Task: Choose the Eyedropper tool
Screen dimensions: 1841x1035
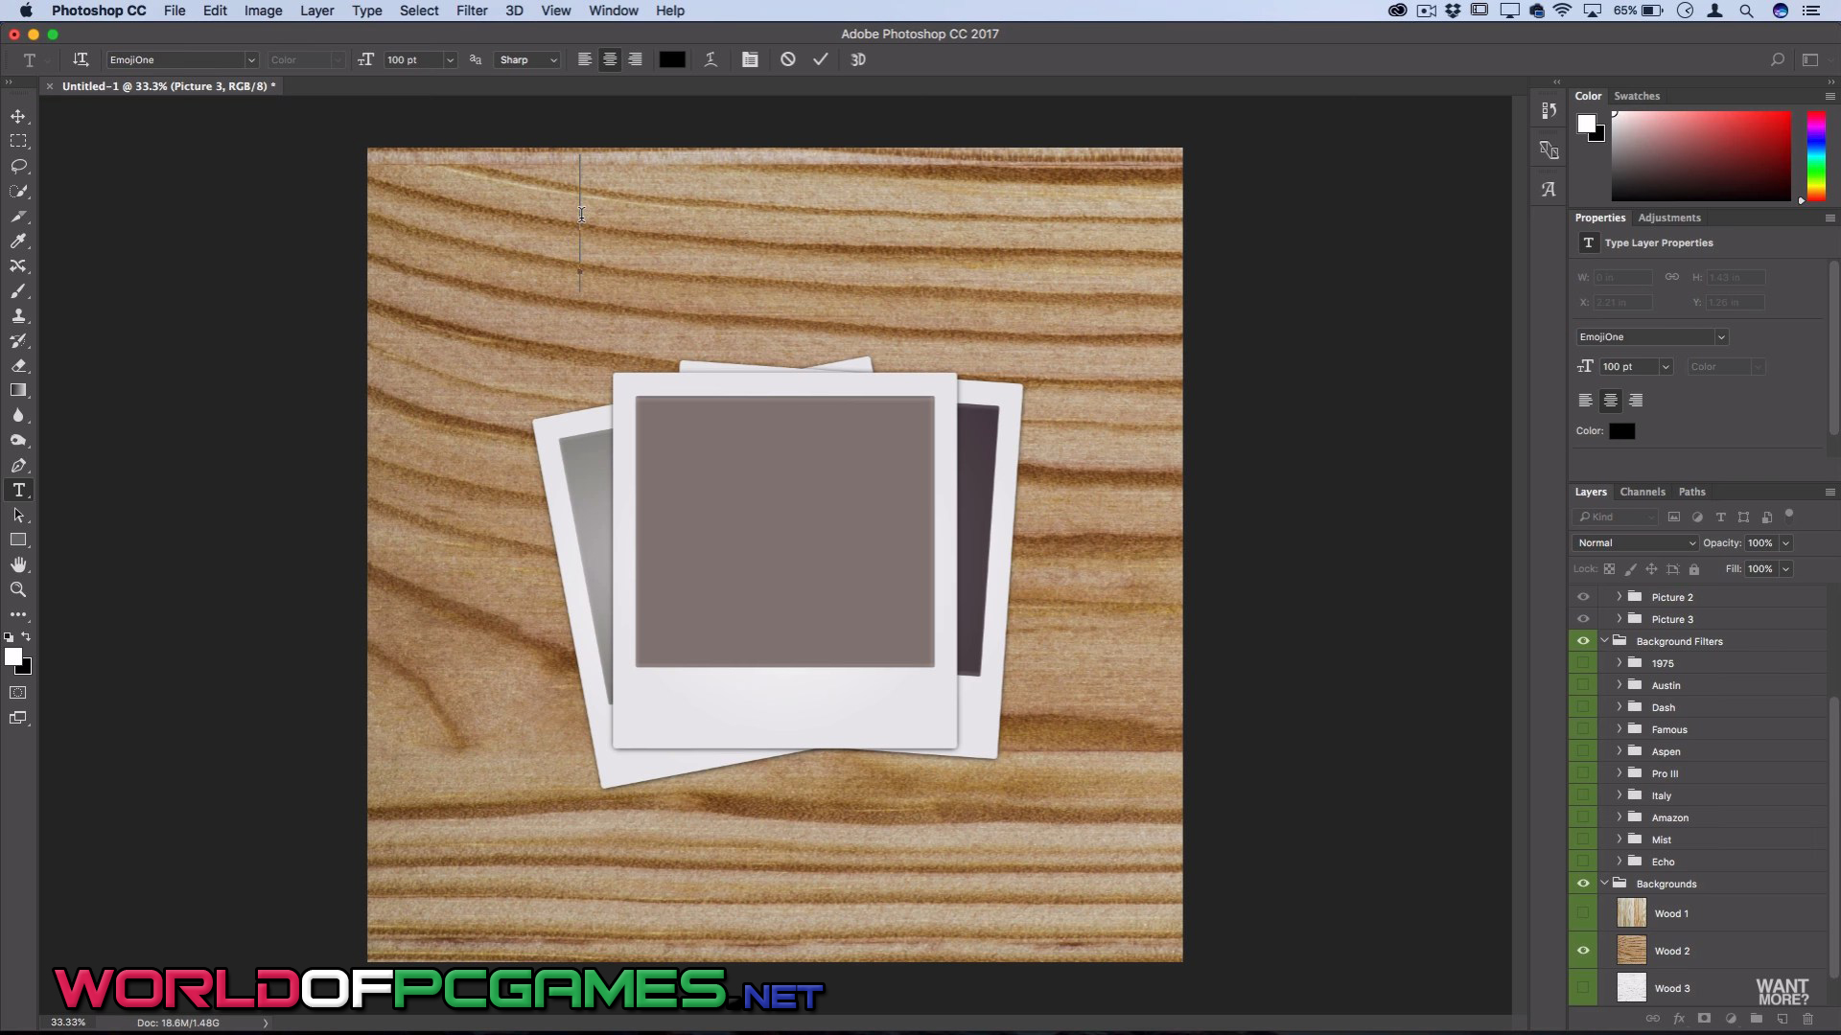Action: point(18,241)
